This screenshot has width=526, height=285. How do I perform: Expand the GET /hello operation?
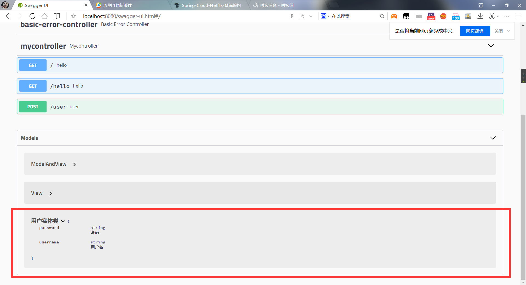click(x=260, y=86)
